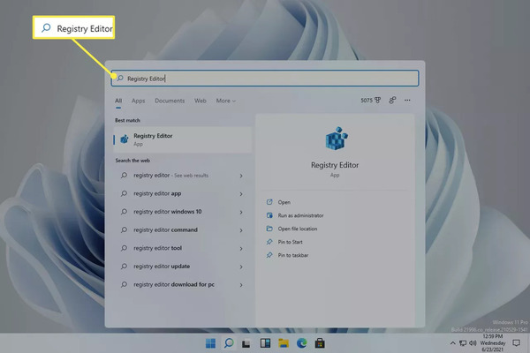The width and height of the screenshot is (530, 353).
Task: Show hidden icons chevron in system tray
Action: 452,343
